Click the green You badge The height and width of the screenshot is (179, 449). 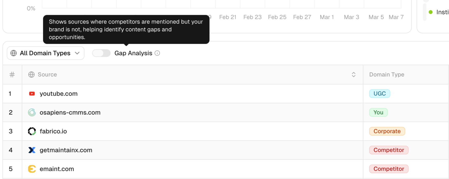point(378,113)
